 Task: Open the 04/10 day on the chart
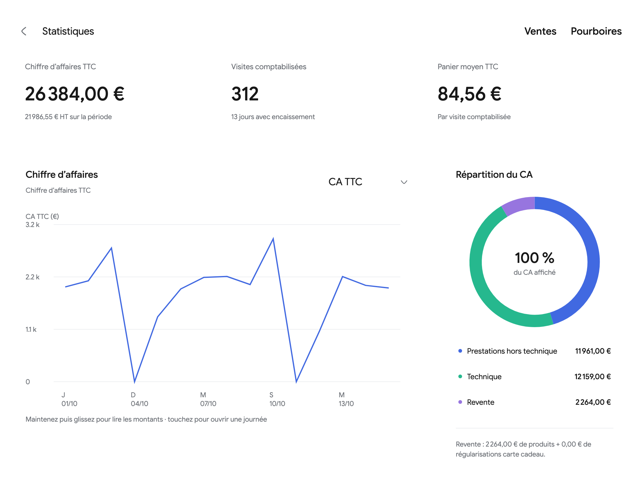pos(134,382)
